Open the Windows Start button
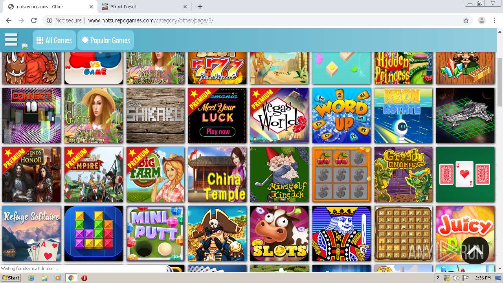Screen dimensions: 503x283 [x=11, y=278]
